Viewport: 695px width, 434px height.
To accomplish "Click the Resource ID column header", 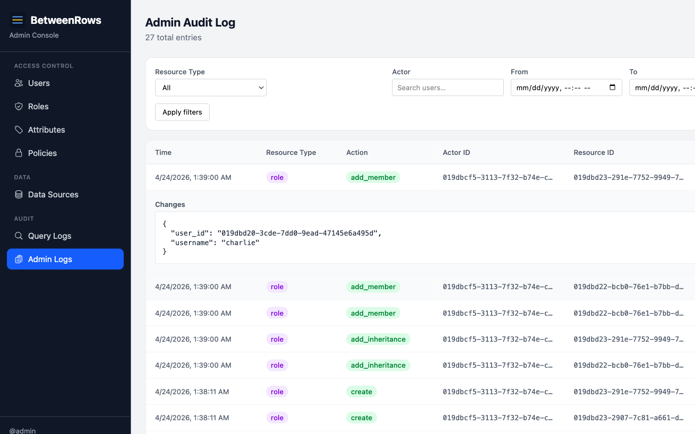I will coord(594,152).
